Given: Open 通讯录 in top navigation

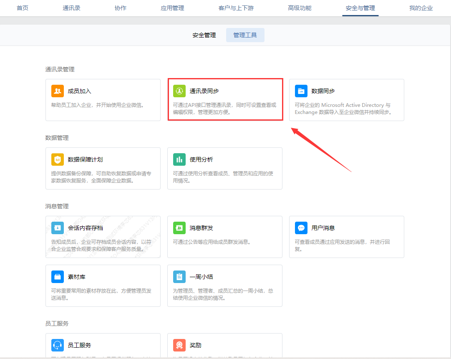Looking at the screenshot, I should (71, 8).
